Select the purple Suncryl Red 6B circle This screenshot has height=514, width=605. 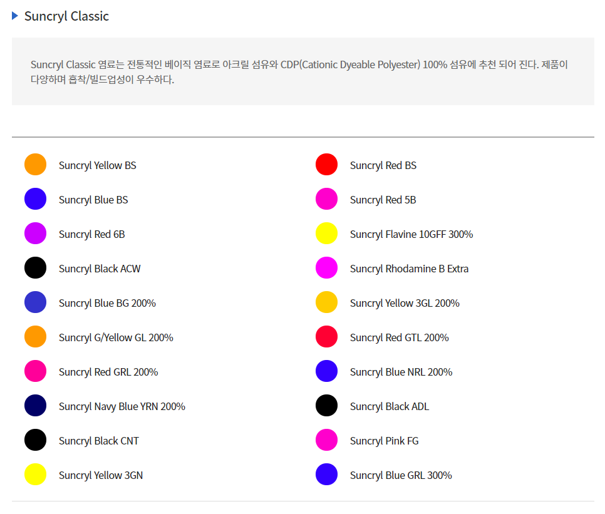tap(35, 234)
